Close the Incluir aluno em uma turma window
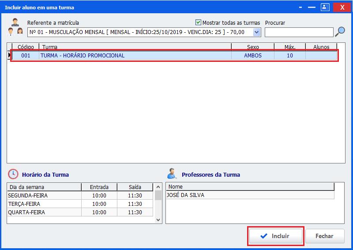 tap(342, 7)
